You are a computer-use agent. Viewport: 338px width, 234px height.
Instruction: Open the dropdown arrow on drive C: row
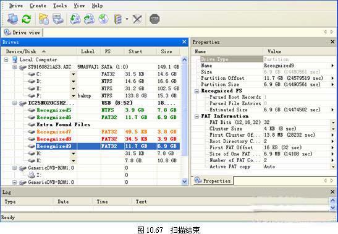tap(74, 74)
